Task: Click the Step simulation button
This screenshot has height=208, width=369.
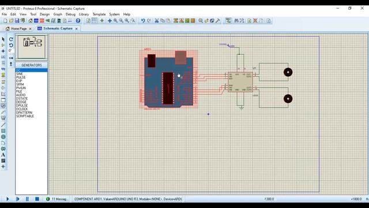Action: pos(17,199)
